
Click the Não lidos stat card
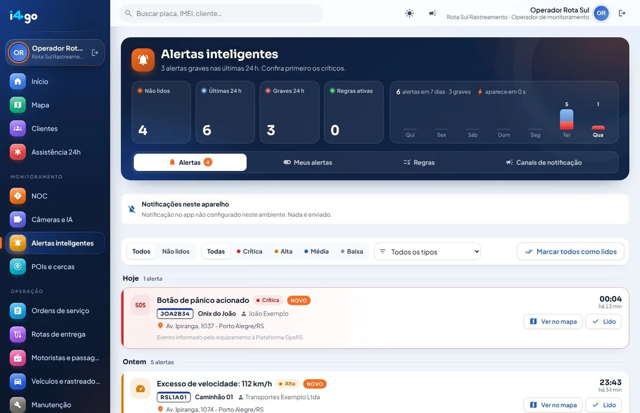click(x=161, y=112)
